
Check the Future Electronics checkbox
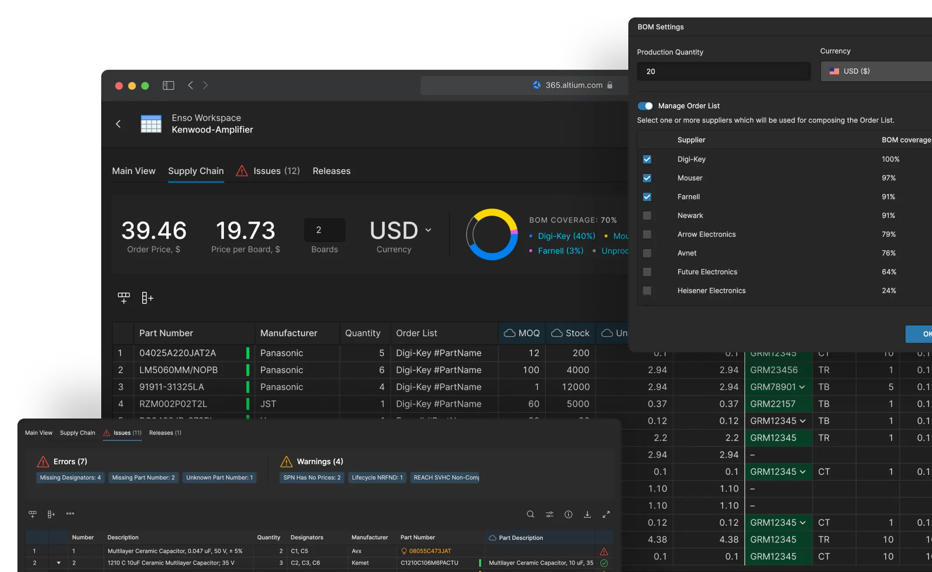[647, 272]
